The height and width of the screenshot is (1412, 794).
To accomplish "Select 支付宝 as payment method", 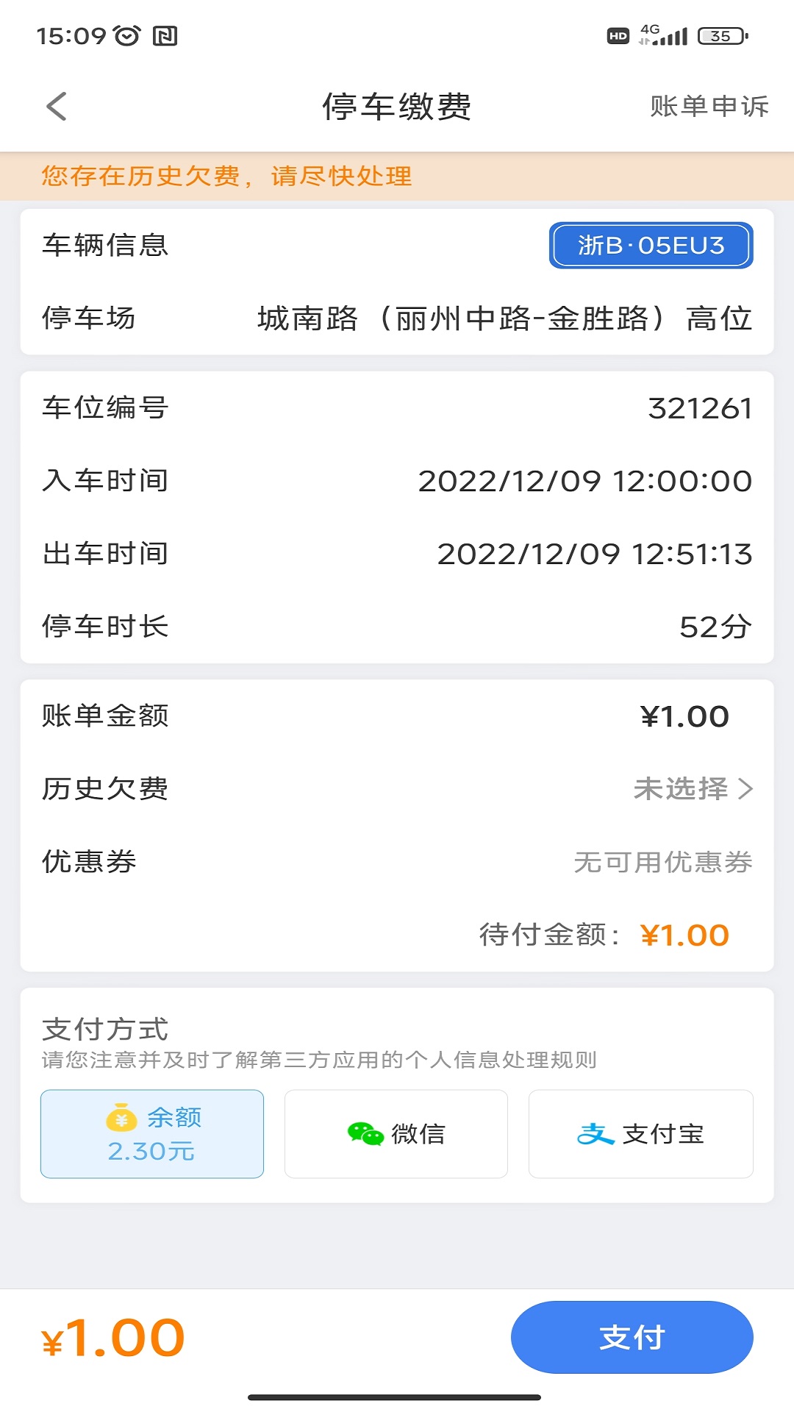I will [x=640, y=1134].
